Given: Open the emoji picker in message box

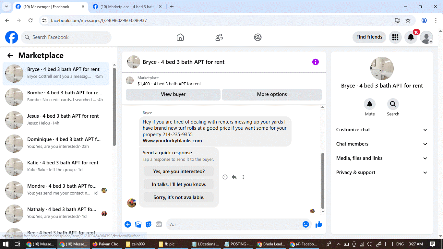Looking at the screenshot, I should click(305, 224).
